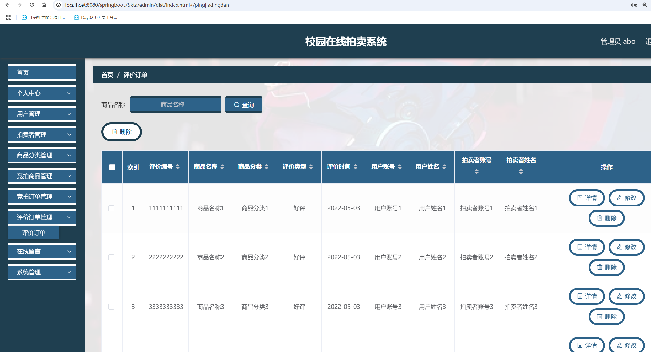Open 详情 for row 2222222222

(587, 247)
